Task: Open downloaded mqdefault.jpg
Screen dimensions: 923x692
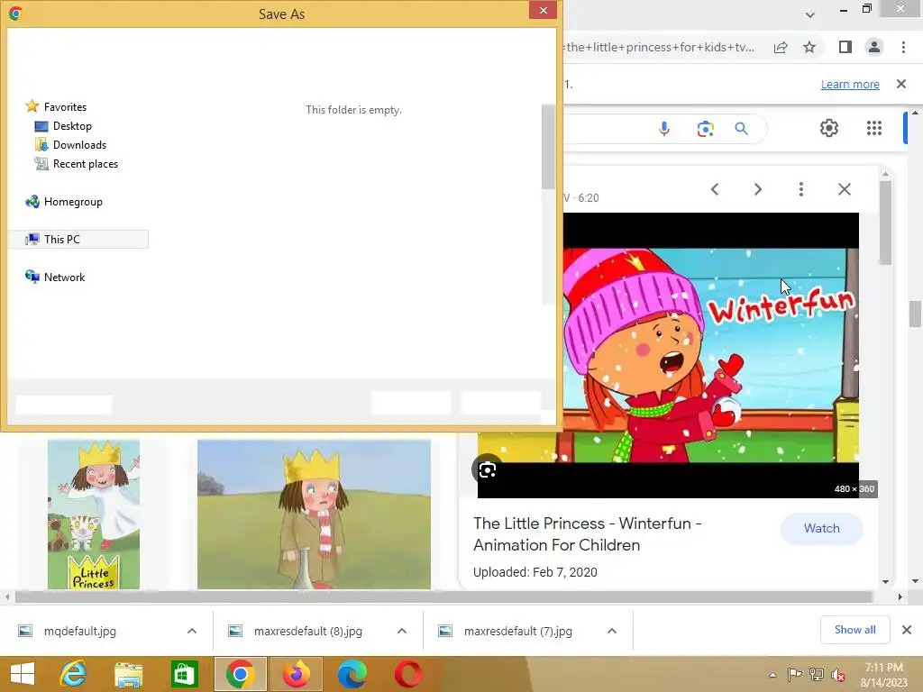Action: point(80,631)
